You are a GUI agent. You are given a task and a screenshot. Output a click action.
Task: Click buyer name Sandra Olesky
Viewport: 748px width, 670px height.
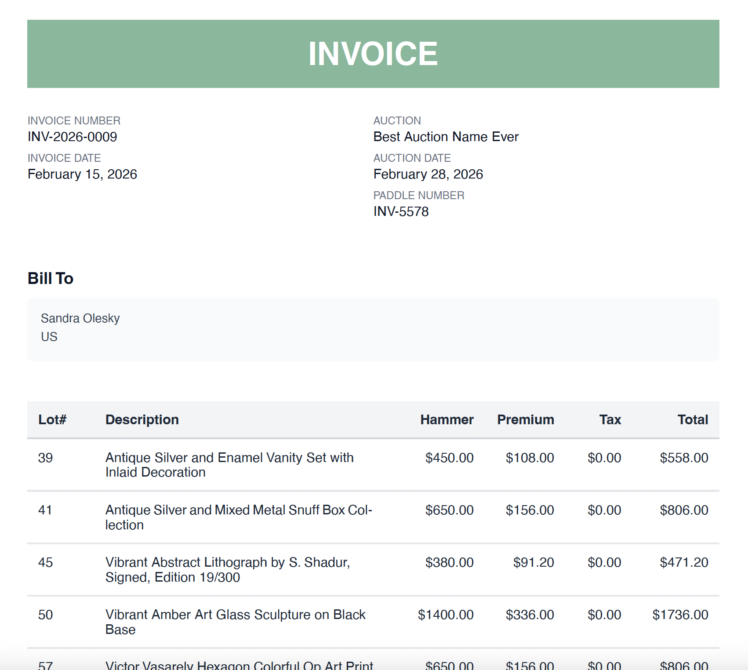[x=80, y=318]
